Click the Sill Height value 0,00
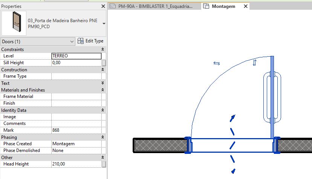 click(76, 63)
